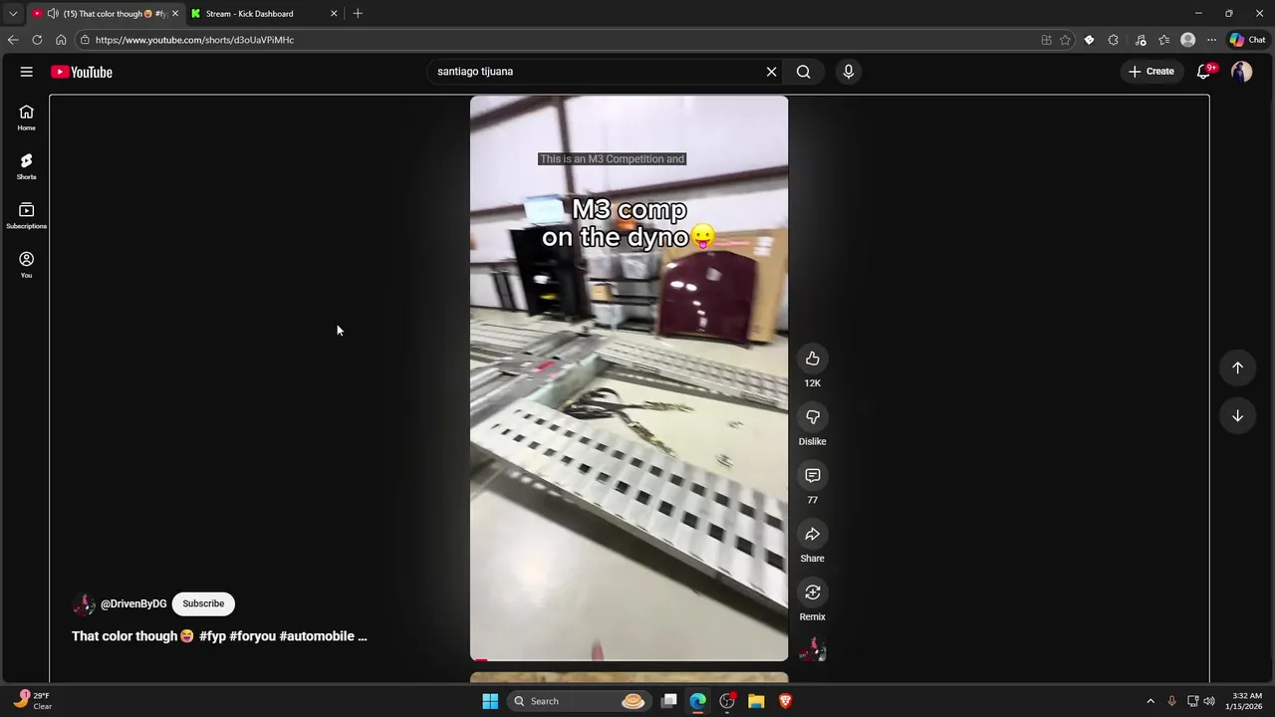
Task: Open the YouTube hamburger guide menu
Action: pyautogui.click(x=27, y=72)
